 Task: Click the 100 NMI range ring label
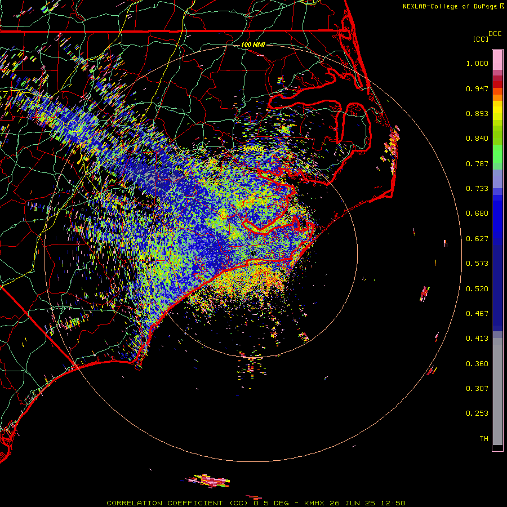click(253, 45)
